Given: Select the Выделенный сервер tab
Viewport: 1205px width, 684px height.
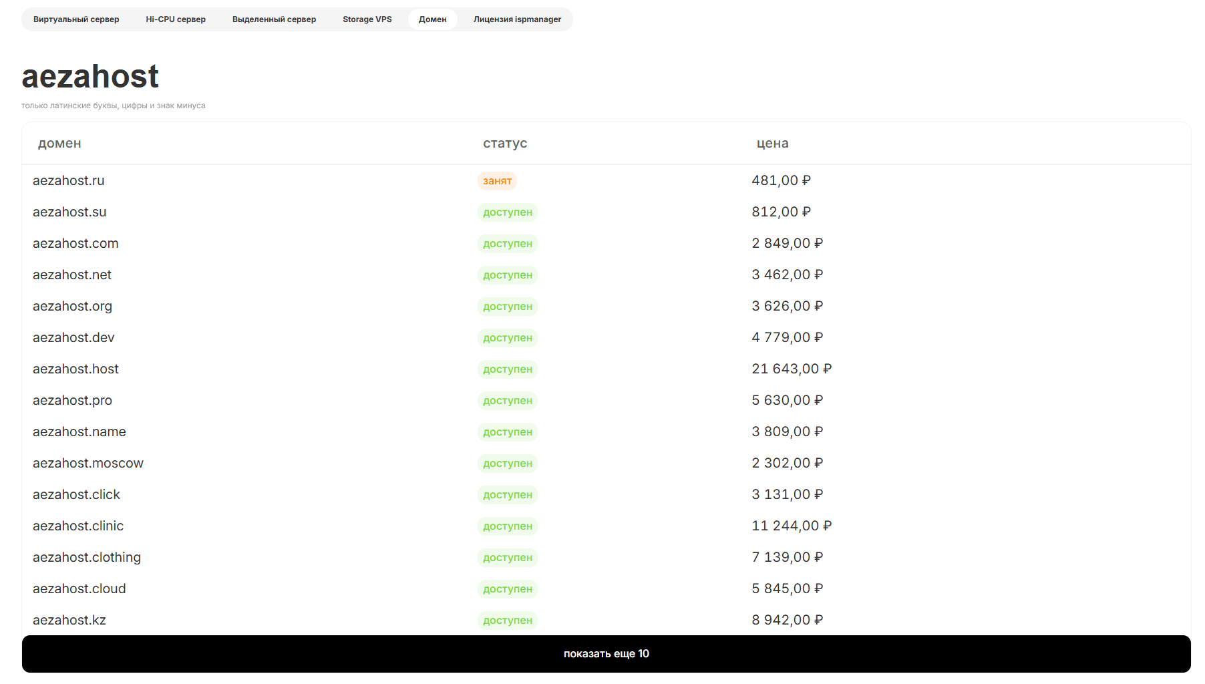Looking at the screenshot, I should point(274,19).
